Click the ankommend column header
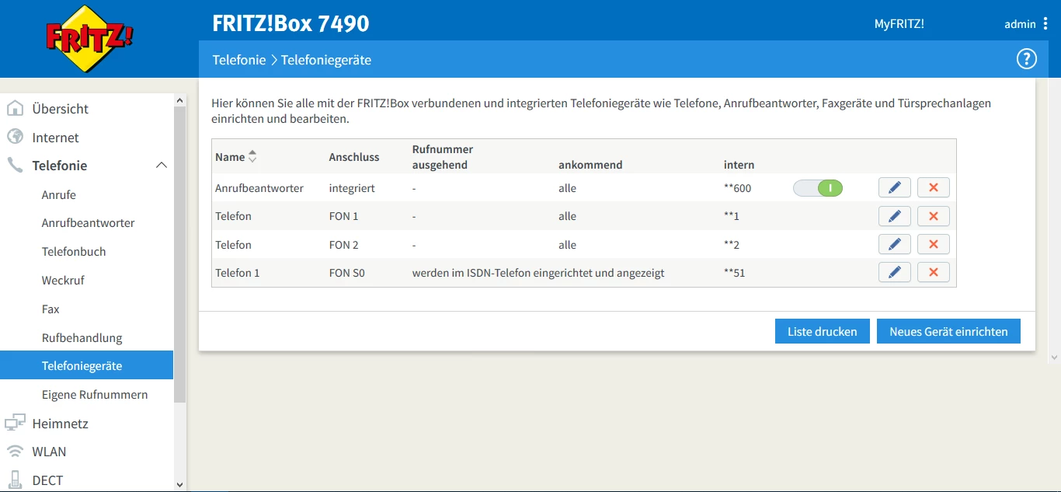The image size is (1061, 492). tap(590, 165)
